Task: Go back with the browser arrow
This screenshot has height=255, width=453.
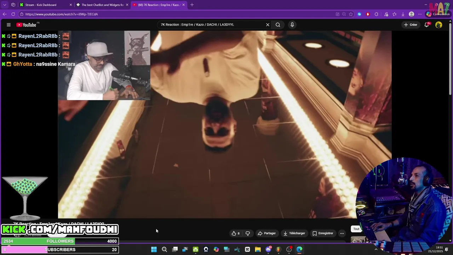Action: pyautogui.click(x=5, y=14)
